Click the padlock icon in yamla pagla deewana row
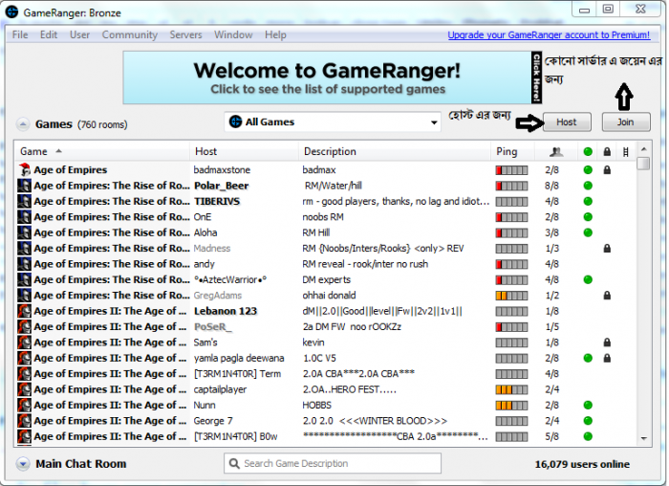The image size is (669, 486). [607, 358]
